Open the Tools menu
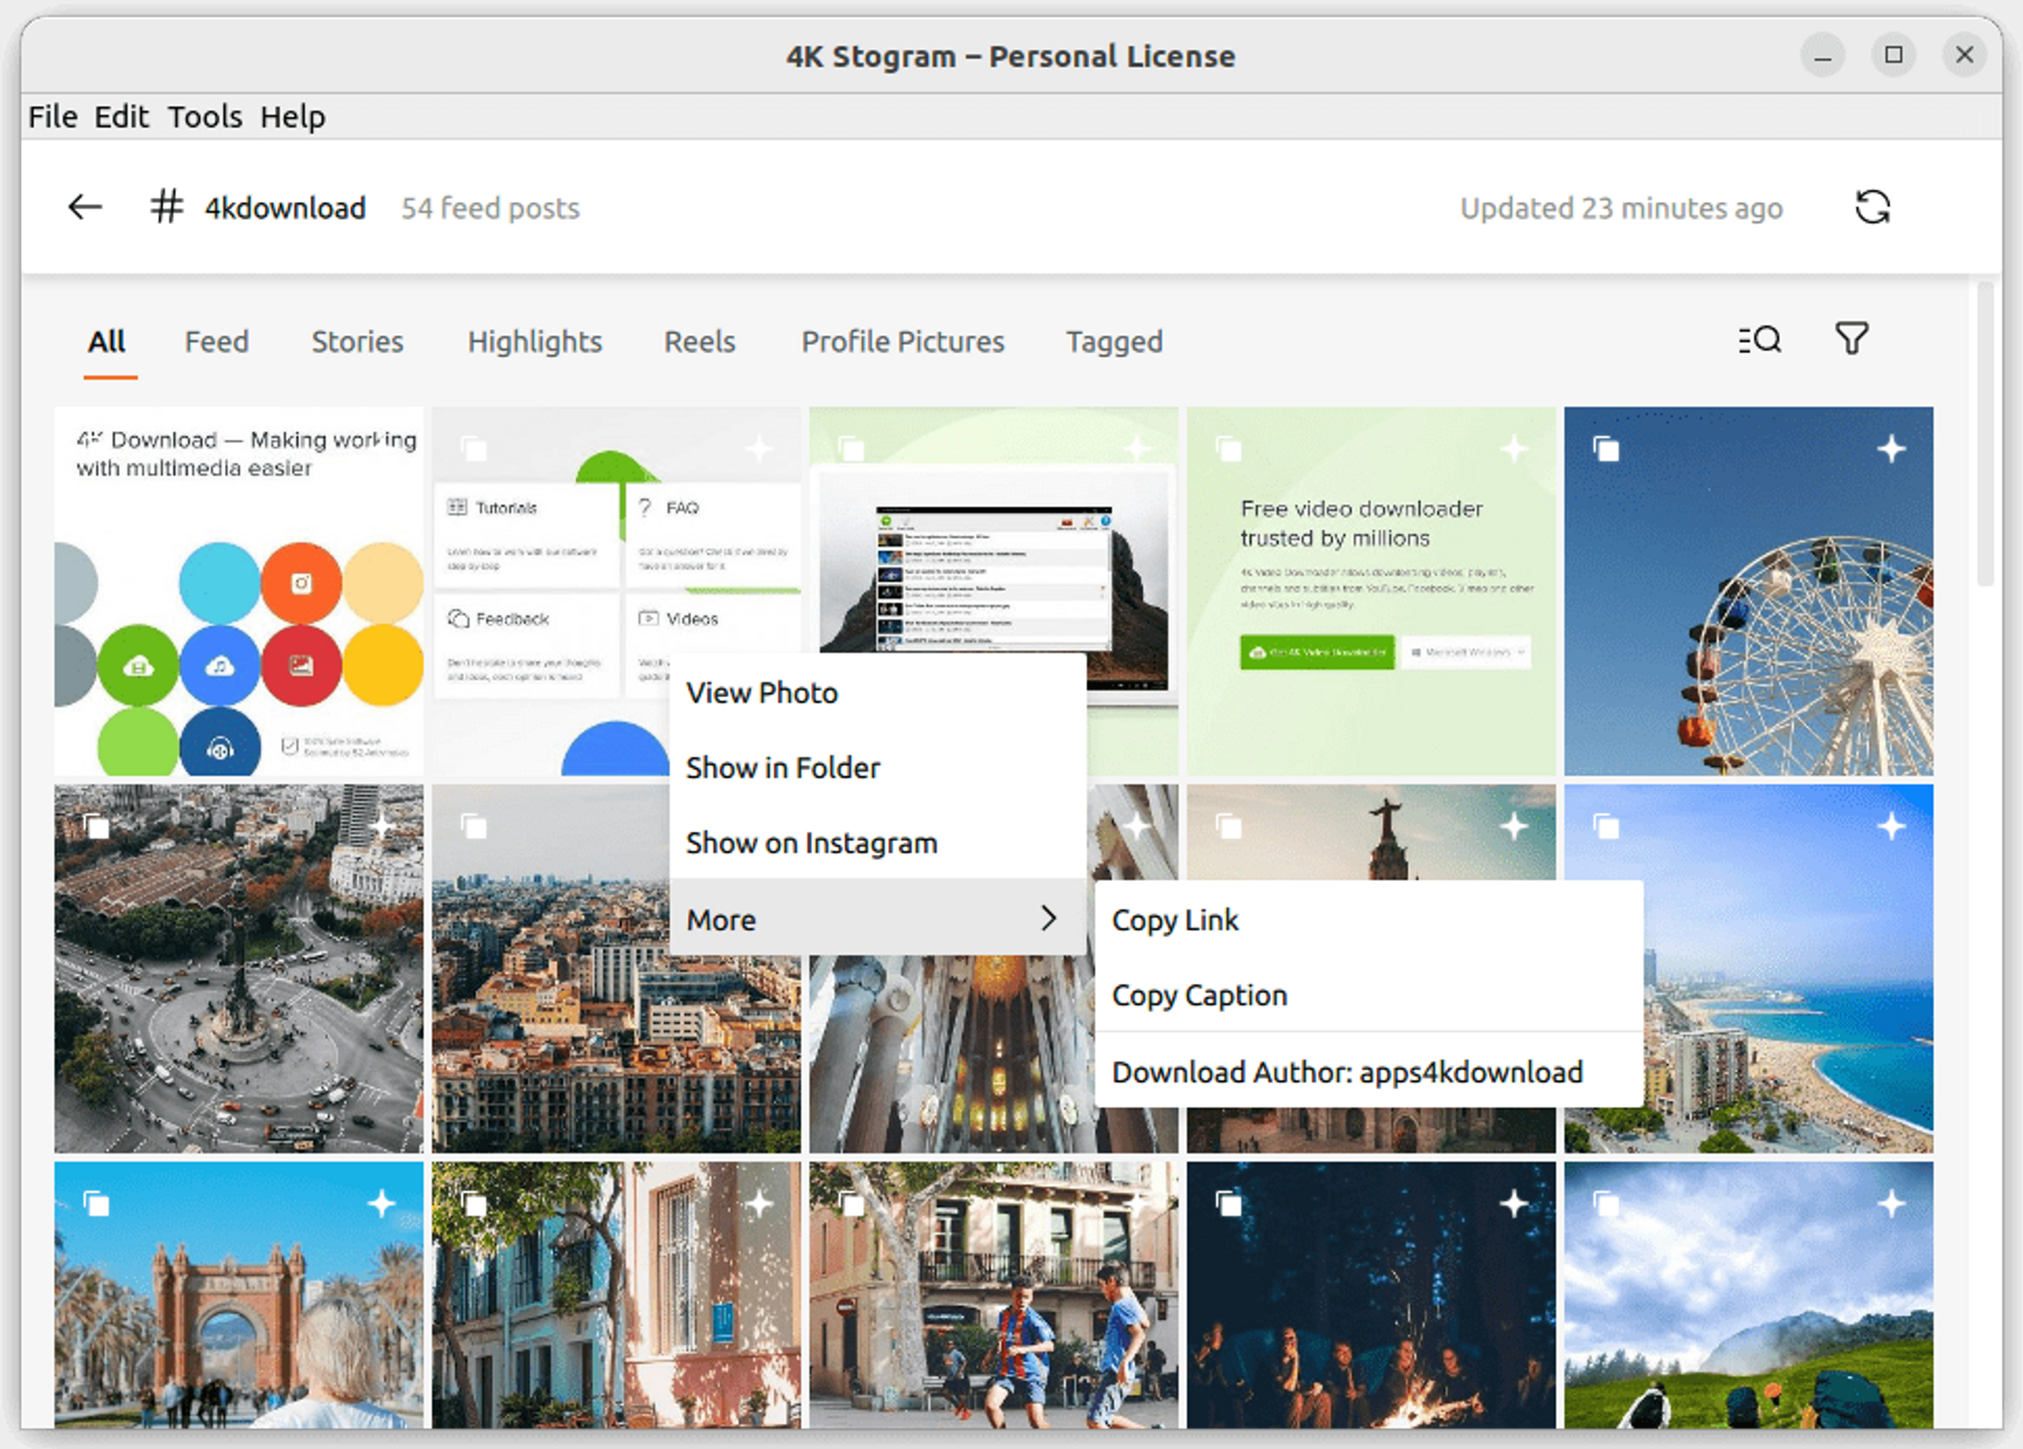The width and height of the screenshot is (2023, 1449). pyautogui.click(x=205, y=116)
